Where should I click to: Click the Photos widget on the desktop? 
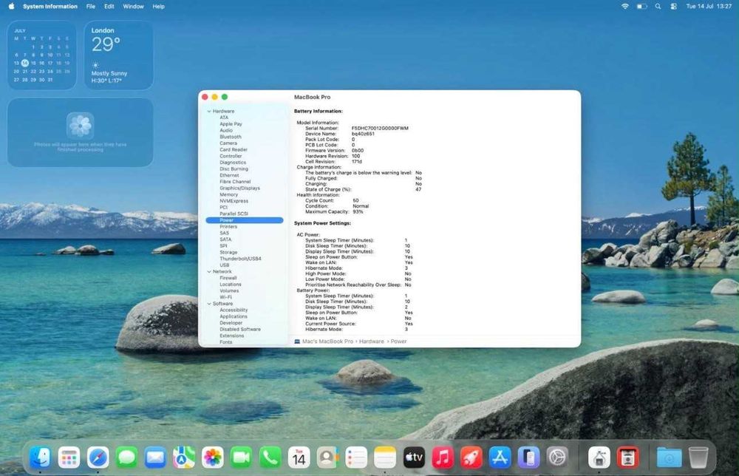click(x=80, y=132)
